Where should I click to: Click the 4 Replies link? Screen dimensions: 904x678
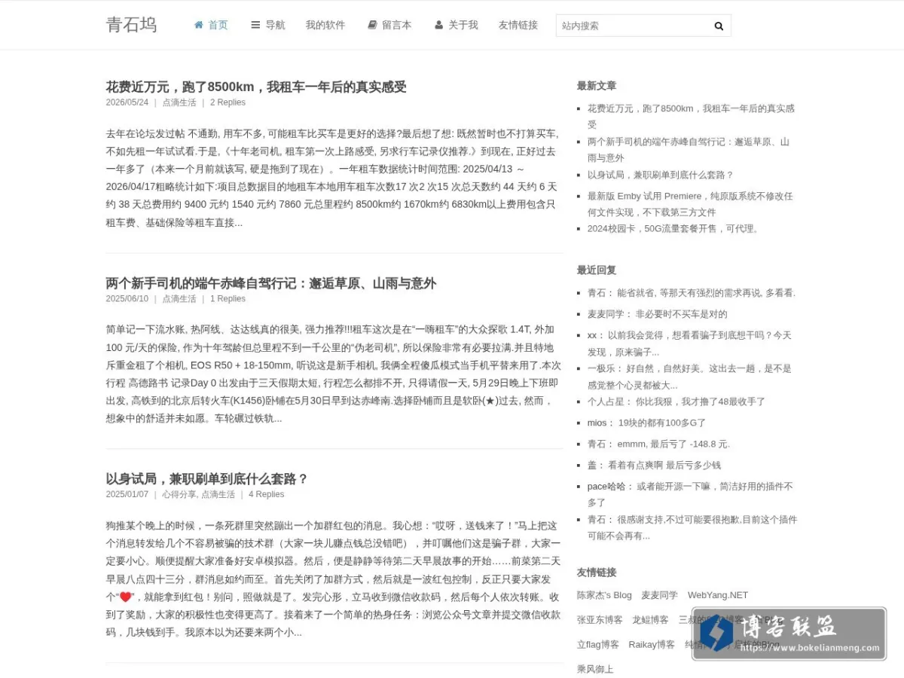coord(267,495)
